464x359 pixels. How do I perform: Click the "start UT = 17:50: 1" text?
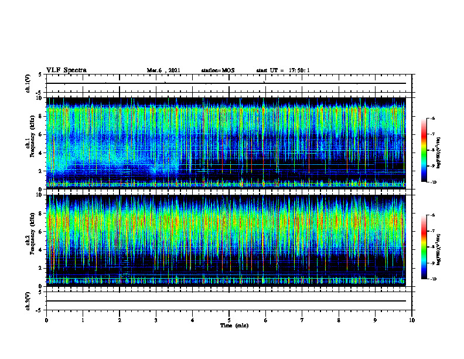(283, 70)
